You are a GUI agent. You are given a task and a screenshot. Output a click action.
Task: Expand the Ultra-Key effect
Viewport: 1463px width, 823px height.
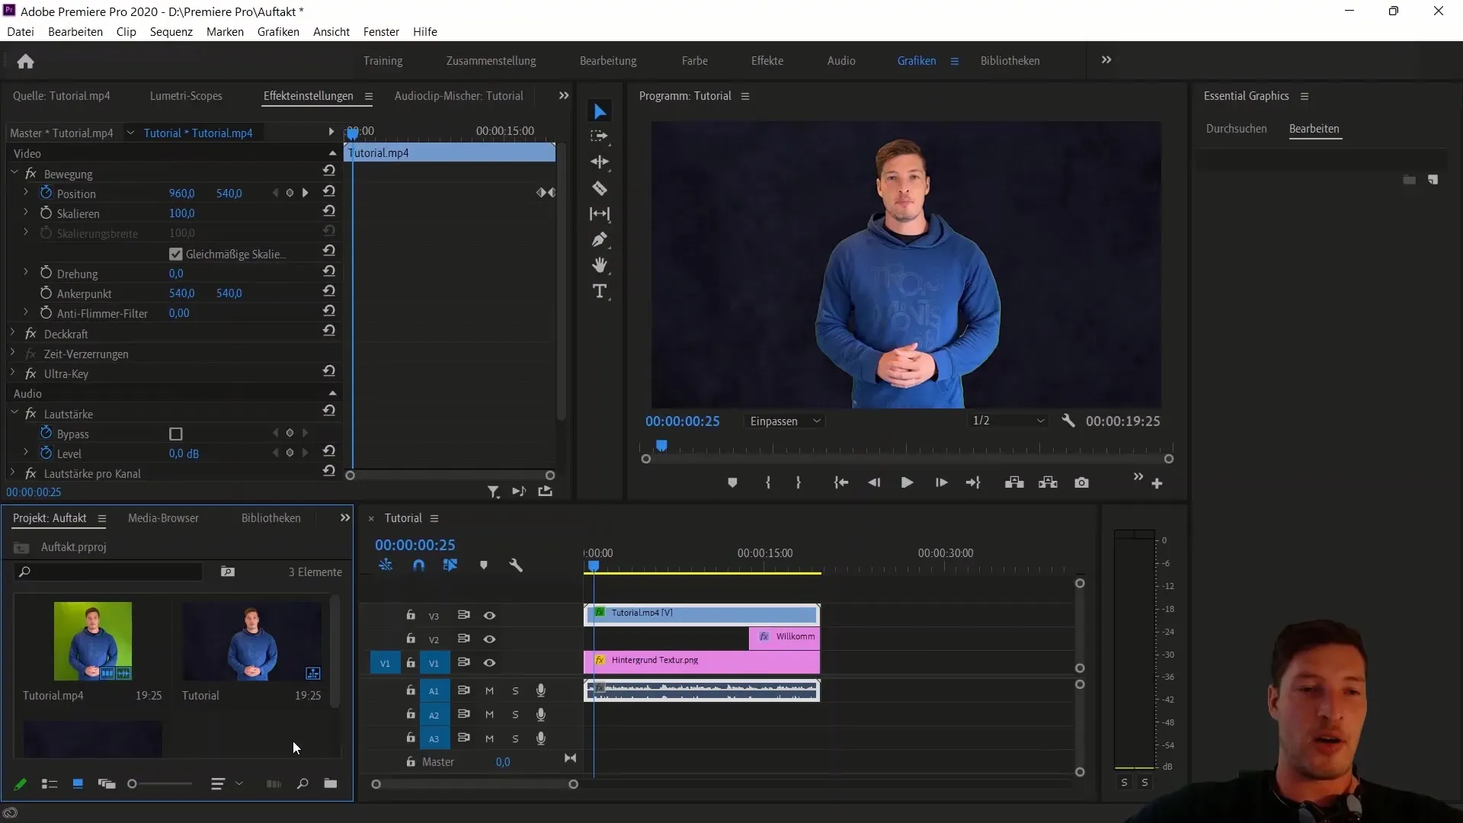point(13,373)
